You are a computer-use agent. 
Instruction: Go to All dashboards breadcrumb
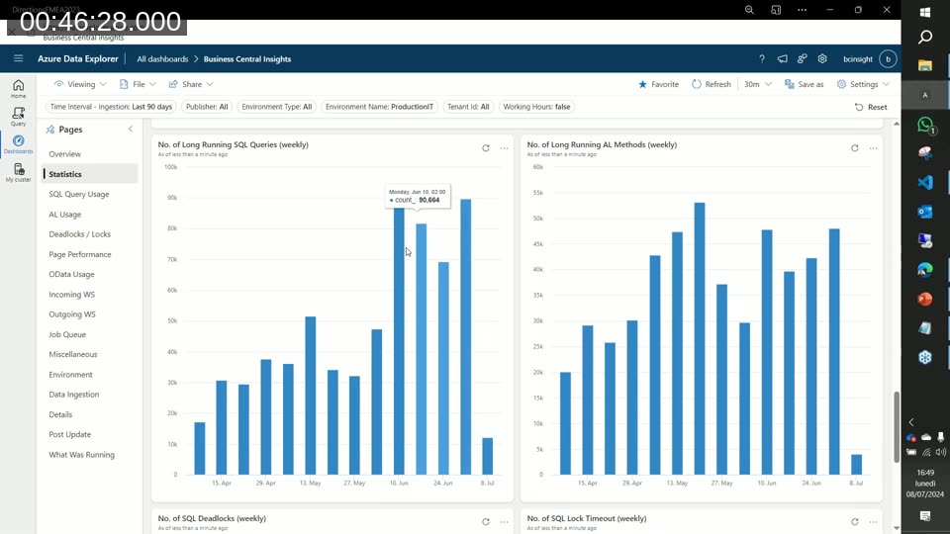pyautogui.click(x=162, y=58)
